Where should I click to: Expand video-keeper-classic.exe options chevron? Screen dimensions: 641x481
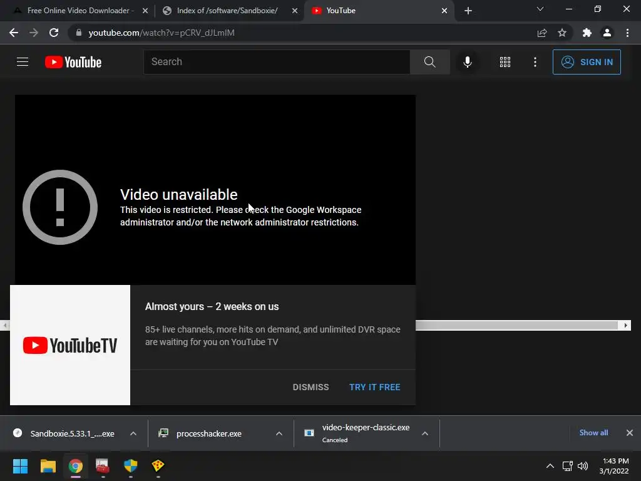coord(425,433)
